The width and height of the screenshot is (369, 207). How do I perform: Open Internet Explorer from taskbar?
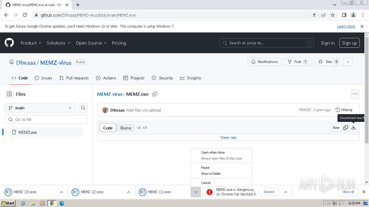[x=23, y=203]
